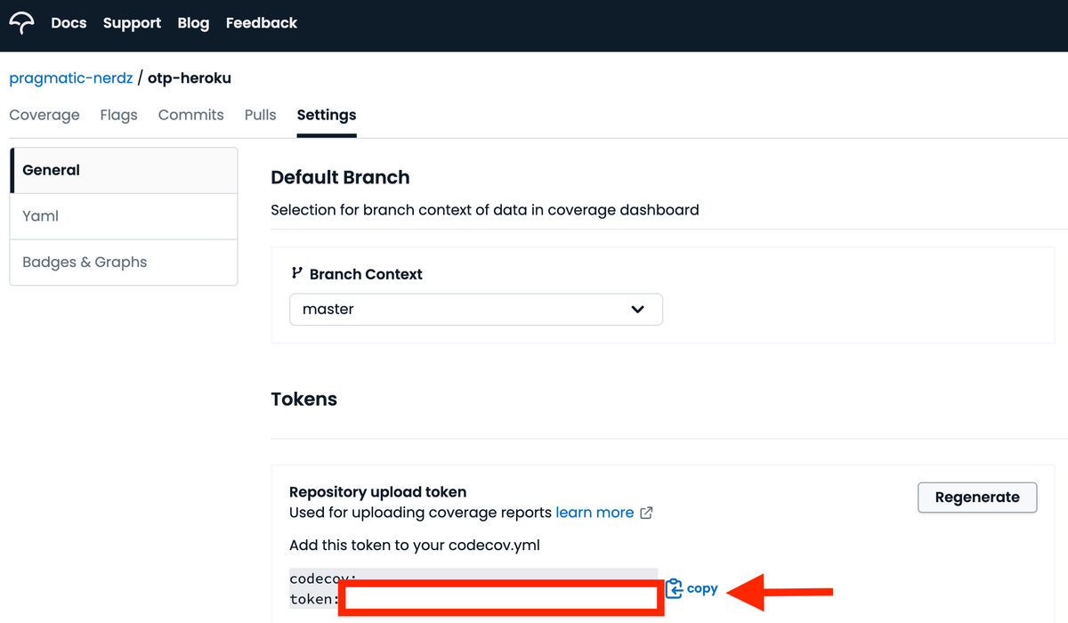Open the Support menu item
The height and width of the screenshot is (623, 1068).
click(132, 23)
